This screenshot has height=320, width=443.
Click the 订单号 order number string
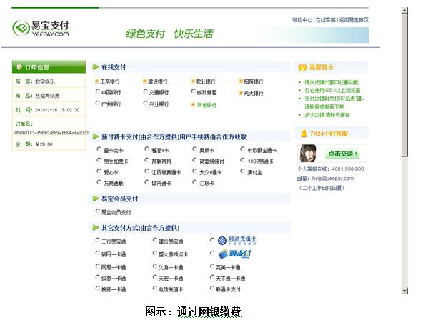coord(51,132)
